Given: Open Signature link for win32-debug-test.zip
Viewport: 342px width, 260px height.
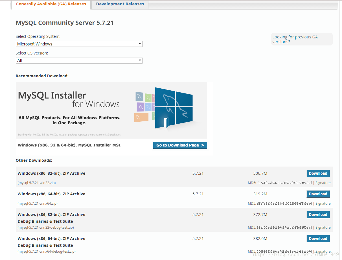Looking at the screenshot, I should pyautogui.click(x=323, y=228).
